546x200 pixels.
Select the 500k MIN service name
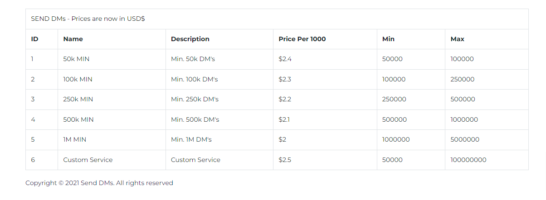point(78,119)
